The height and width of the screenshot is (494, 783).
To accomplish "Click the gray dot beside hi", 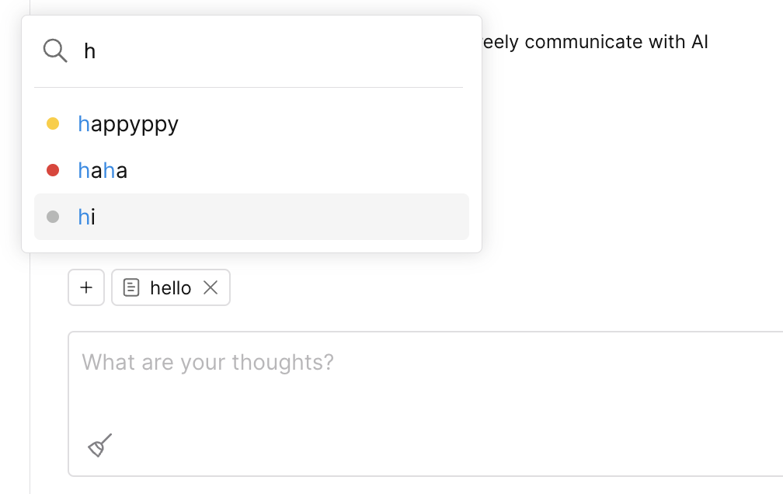I will point(53,217).
